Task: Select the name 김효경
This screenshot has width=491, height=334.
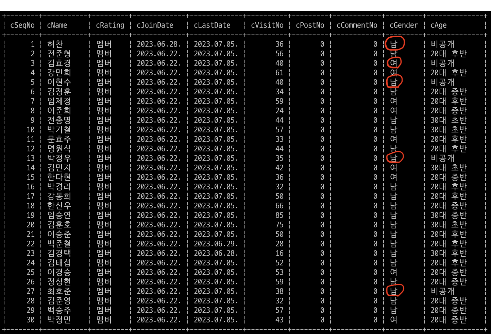Action: [59, 63]
